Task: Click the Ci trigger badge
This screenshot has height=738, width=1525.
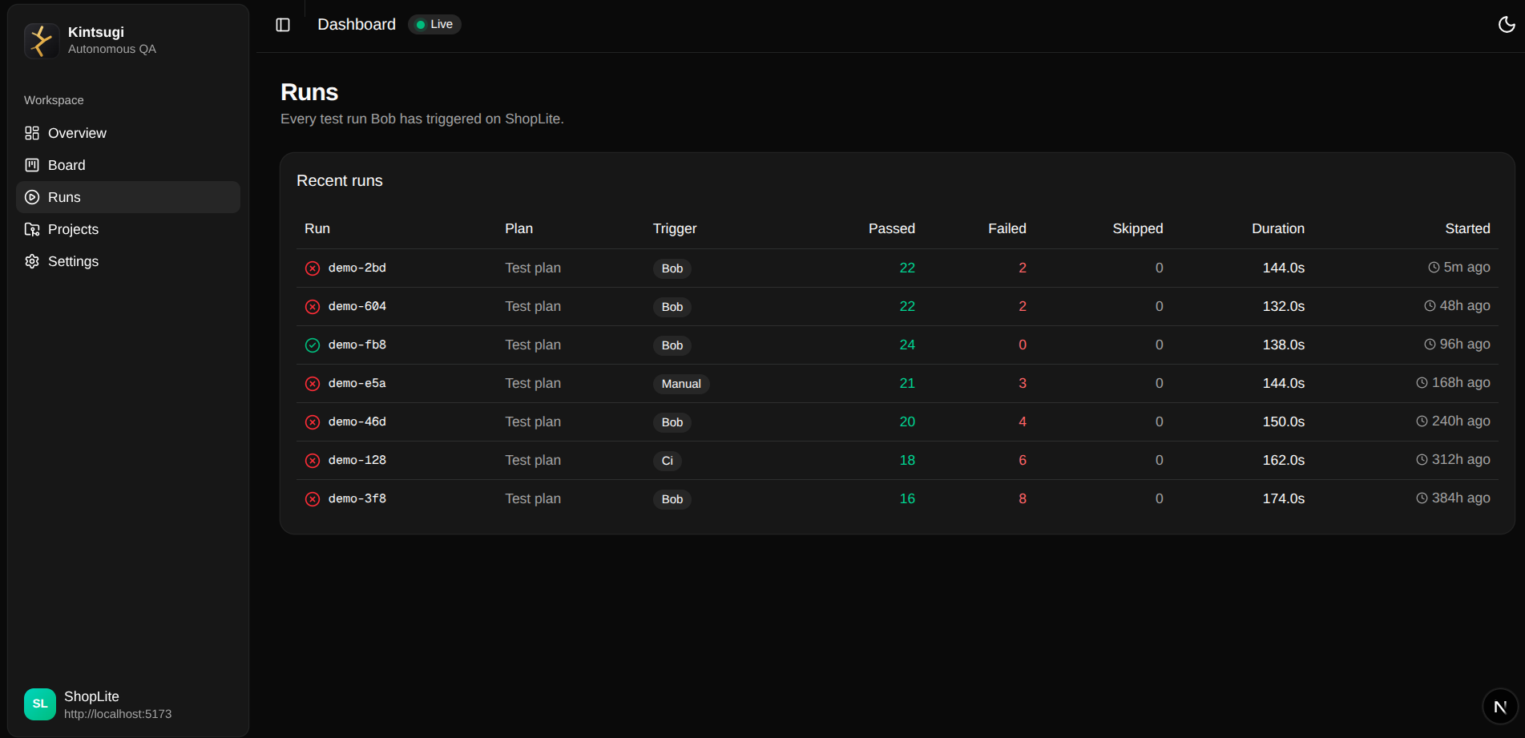Action: pos(668,461)
